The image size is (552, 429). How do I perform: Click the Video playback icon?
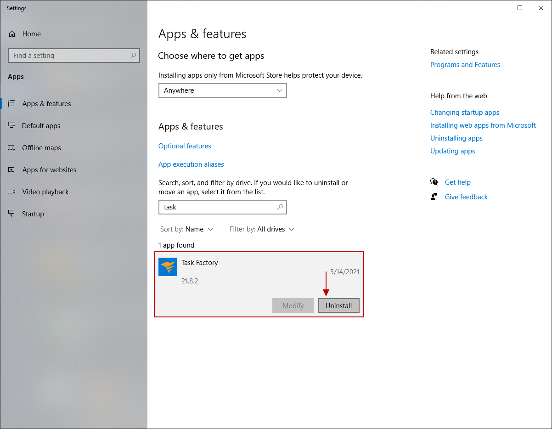pyautogui.click(x=13, y=192)
